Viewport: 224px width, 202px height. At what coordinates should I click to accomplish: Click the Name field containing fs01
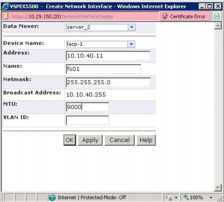pyautogui.click(x=103, y=69)
